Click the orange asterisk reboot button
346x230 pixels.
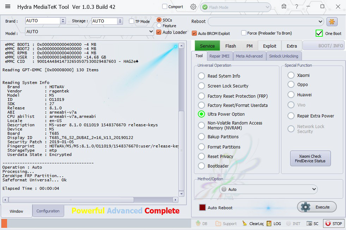pos(332,22)
